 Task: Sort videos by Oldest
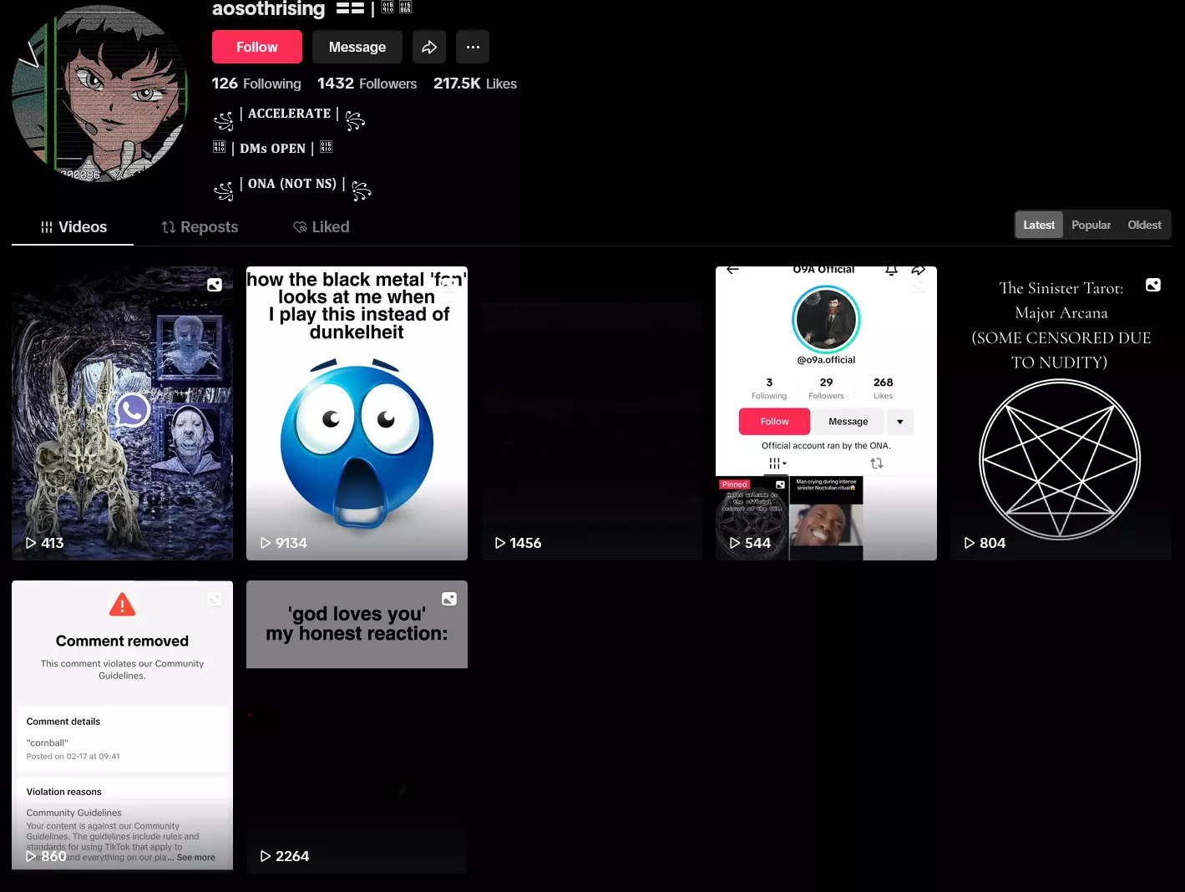[x=1144, y=225]
